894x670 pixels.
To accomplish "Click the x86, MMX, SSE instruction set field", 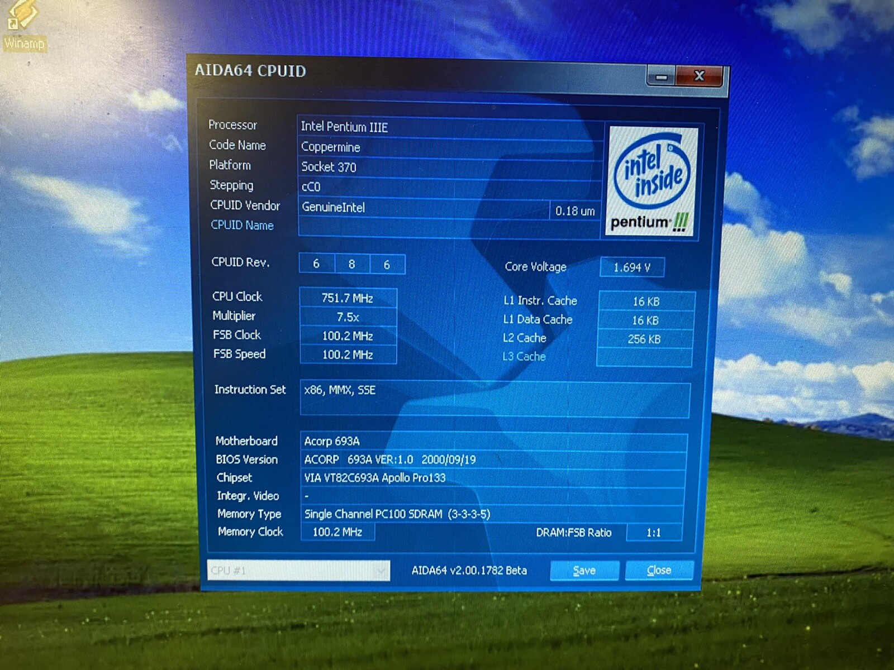I will (x=495, y=400).
